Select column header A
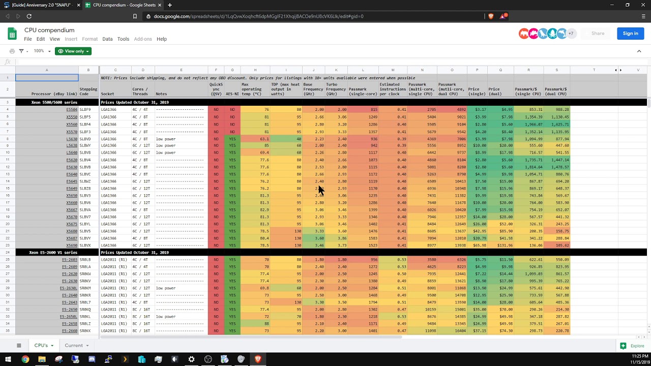The width and height of the screenshot is (651, 366). pos(47,70)
